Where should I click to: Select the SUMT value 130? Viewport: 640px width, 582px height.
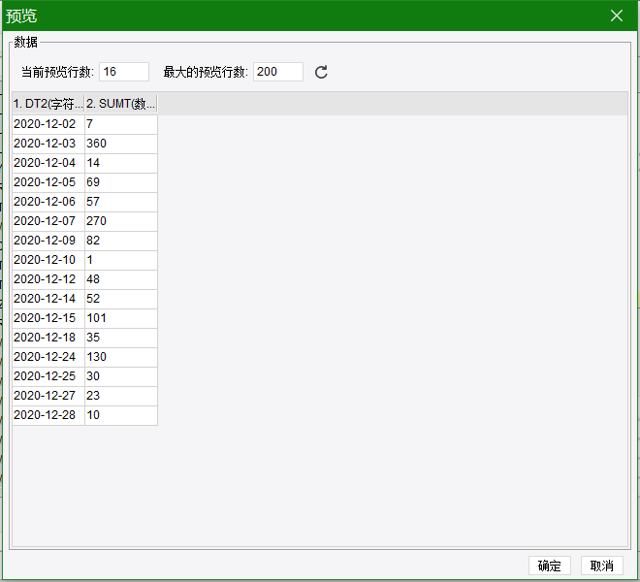tap(121, 357)
